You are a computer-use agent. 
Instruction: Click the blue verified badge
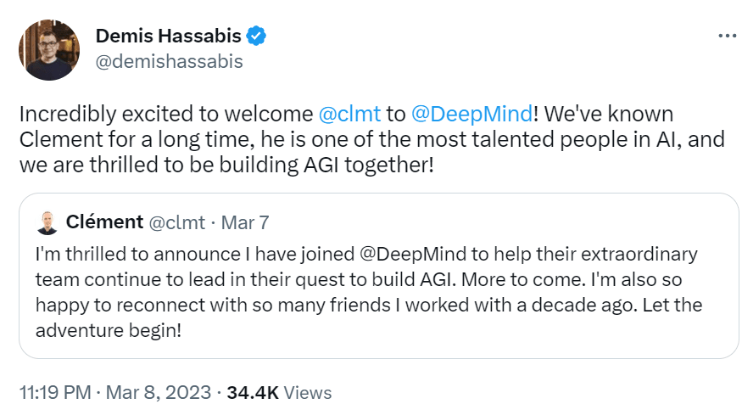coord(257,36)
